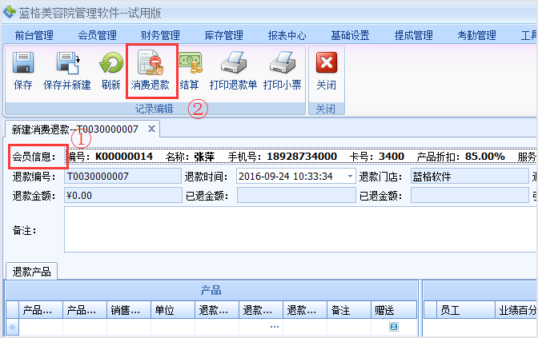538x338 pixels.
Task: Open the 基础设置 menu
Action: 350,35
